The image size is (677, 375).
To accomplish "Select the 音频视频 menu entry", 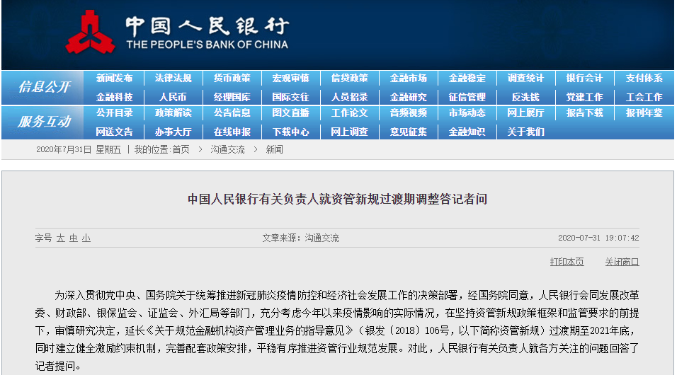I will click(x=408, y=113).
